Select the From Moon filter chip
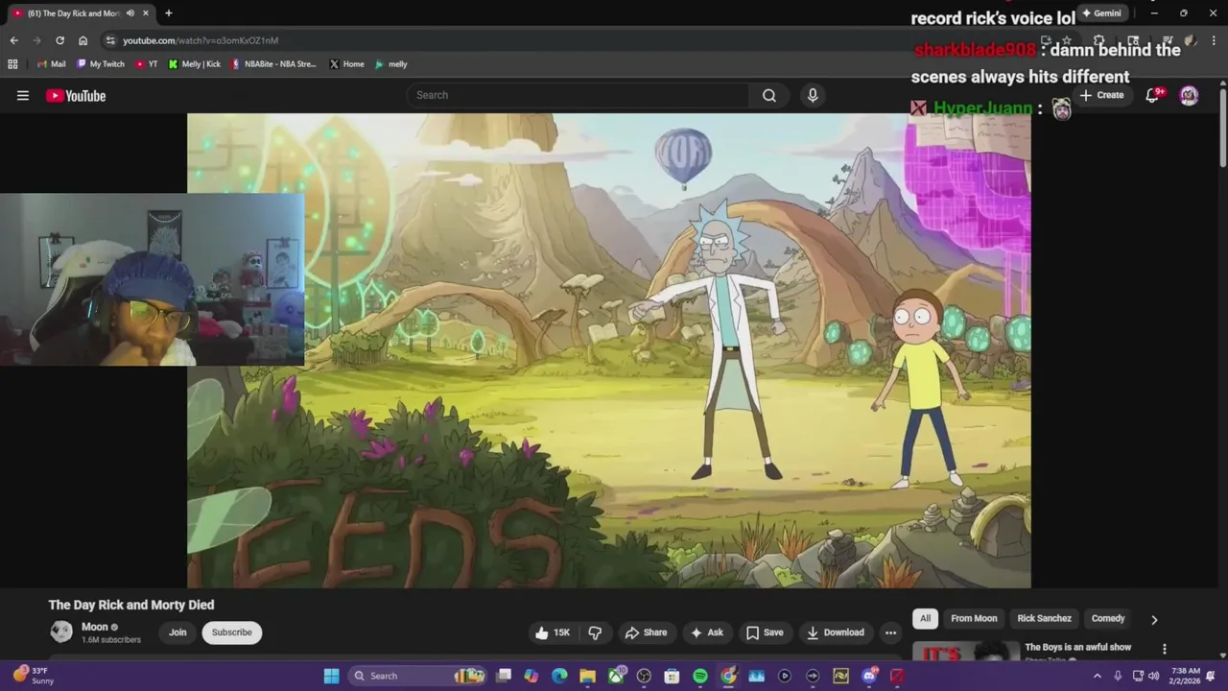Image resolution: width=1228 pixels, height=691 pixels. click(x=974, y=618)
